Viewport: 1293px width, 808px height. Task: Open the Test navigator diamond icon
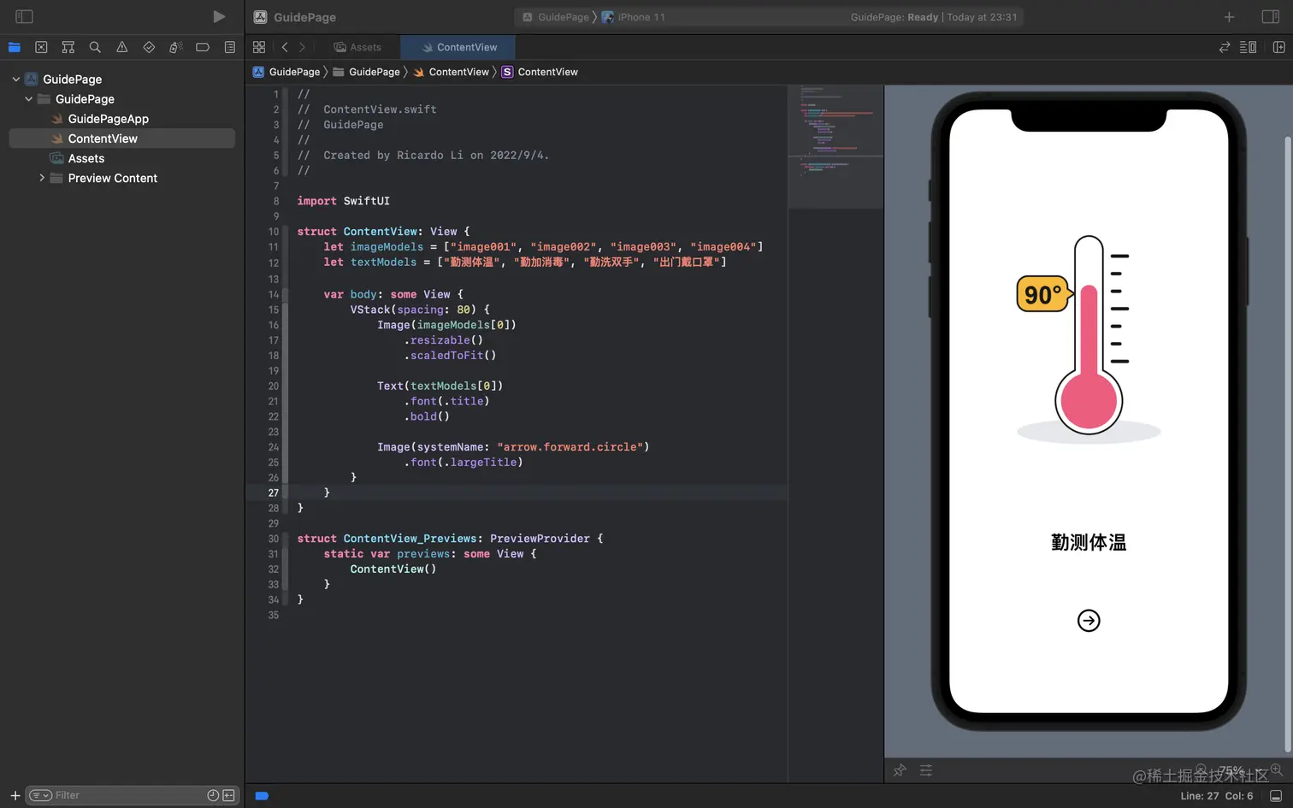(149, 47)
